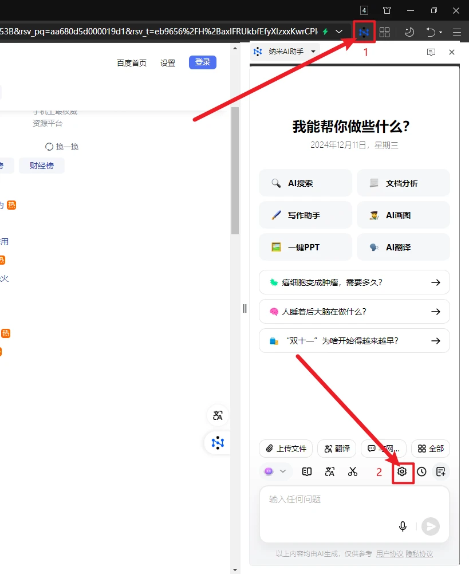Click the reading book icon in AI toolbar

307,471
